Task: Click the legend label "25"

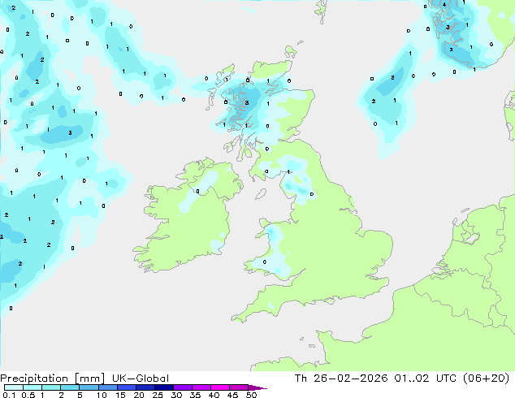Action: point(158,395)
